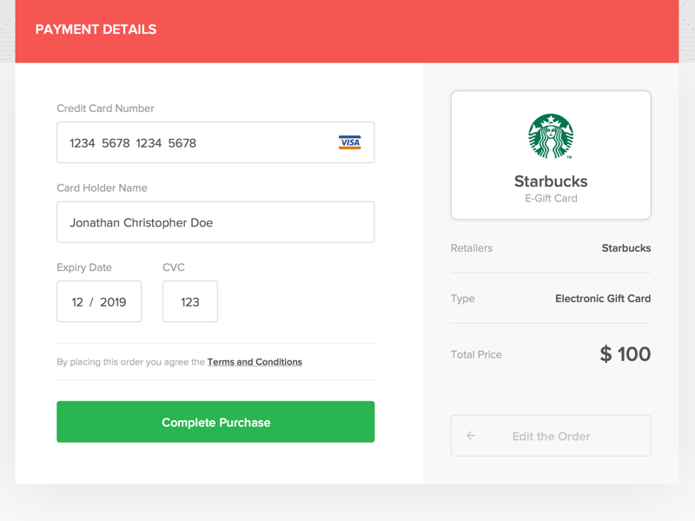This screenshot has height=521, width=695.
Task: Click the CVC label text
Action: 174,267
